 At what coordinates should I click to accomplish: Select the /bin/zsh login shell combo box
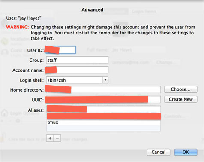point(77,80)
